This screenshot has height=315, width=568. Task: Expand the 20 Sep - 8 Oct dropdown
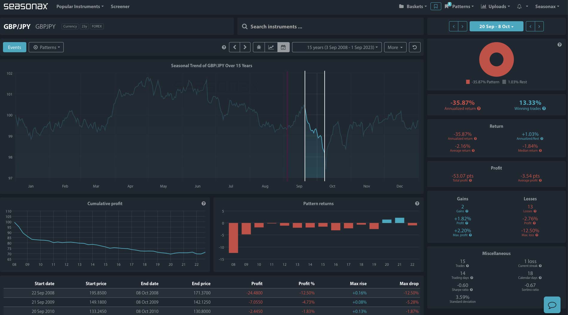point(496,26)
